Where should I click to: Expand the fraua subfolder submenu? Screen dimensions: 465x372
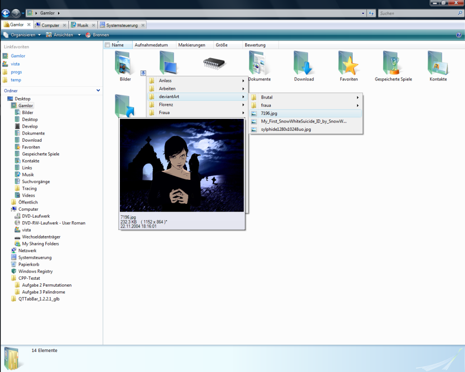click(x=306, y=105)
